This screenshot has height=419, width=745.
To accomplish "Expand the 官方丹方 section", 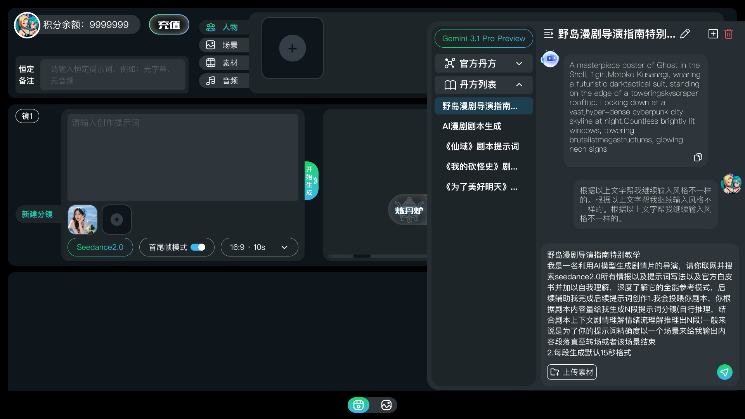I will [483, 63].
